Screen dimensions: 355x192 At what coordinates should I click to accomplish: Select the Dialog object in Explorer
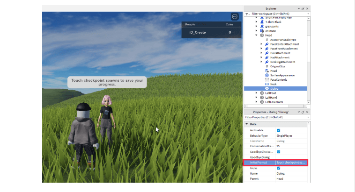pos(274,88)
